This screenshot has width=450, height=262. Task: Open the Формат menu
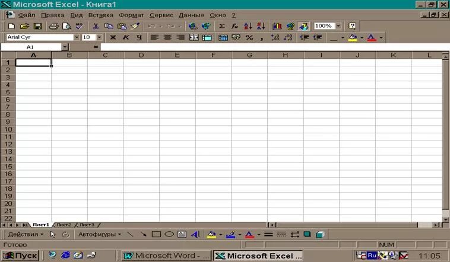[131, 15]
